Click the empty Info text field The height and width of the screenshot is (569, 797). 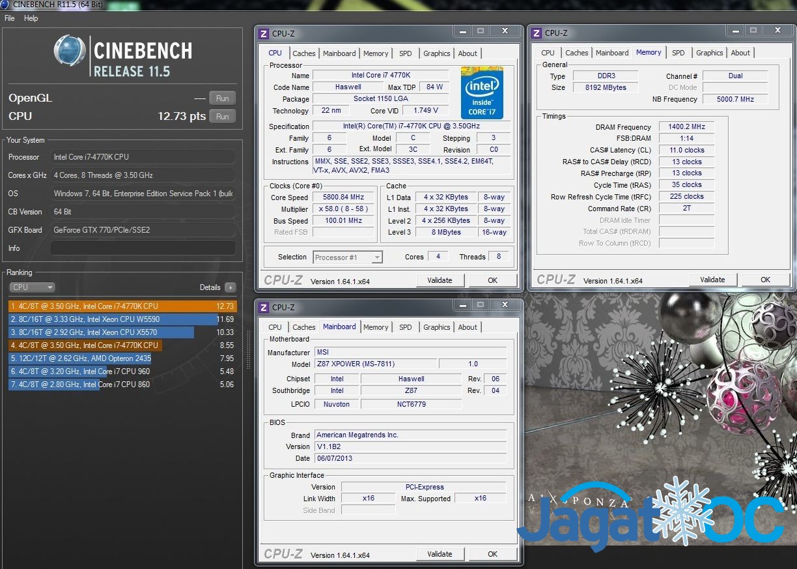click(x=143, y=248)
